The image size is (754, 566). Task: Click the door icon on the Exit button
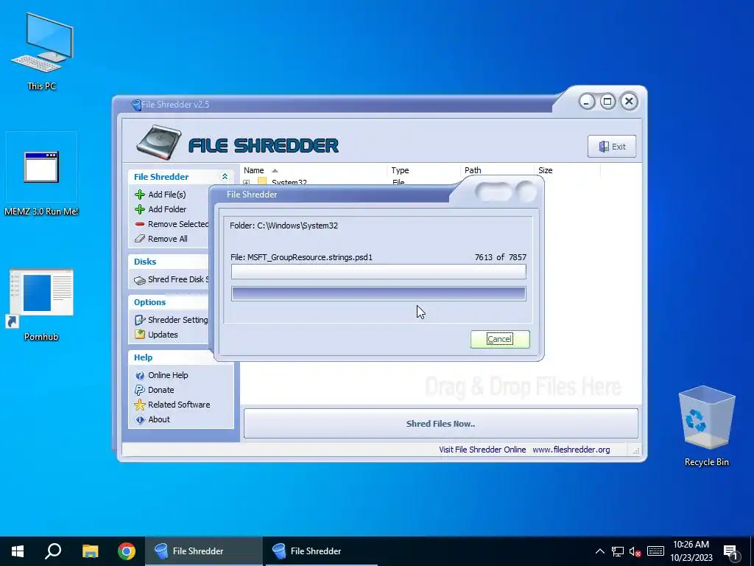604,147
